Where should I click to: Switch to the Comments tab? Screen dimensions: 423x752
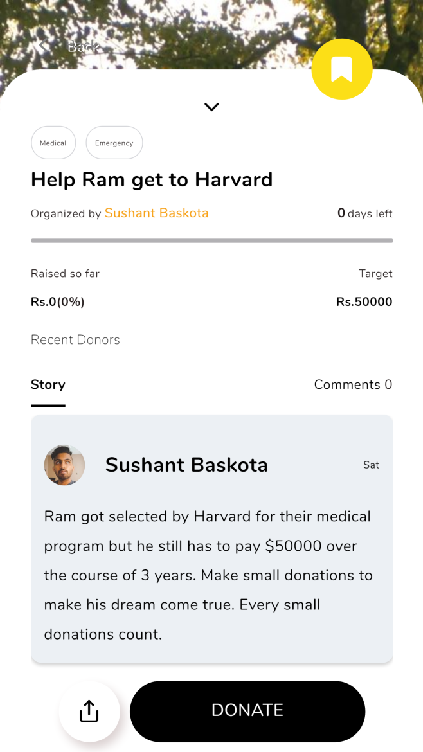click(352, 385)
